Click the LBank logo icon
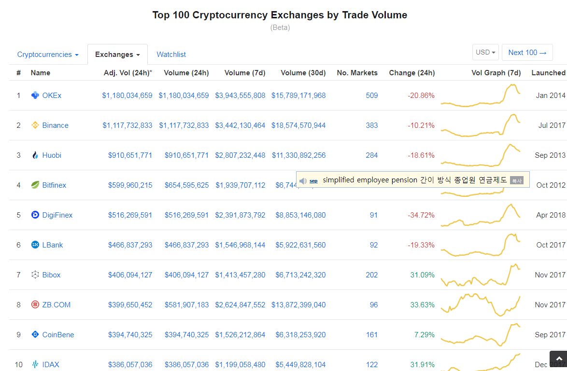Viewport: 567px width, 371px height. pyautogui.click(x=35, y=245)
